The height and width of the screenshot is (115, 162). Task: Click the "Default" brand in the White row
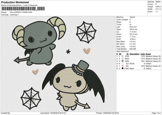(x=148, y=64)
